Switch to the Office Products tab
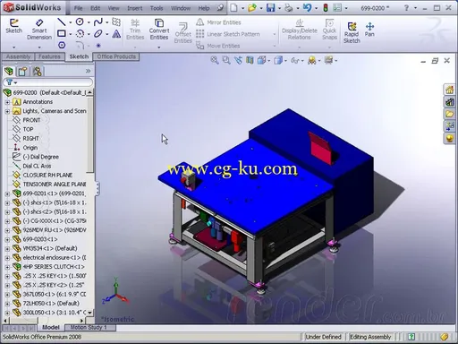This screenshot has width=458, height=344. coord(116,56)
